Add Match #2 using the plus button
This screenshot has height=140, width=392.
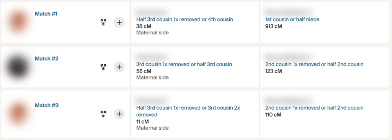(119, 67)
